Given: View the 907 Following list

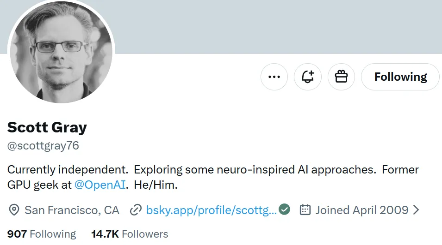Looking at the screenshot, I should 42,234.
